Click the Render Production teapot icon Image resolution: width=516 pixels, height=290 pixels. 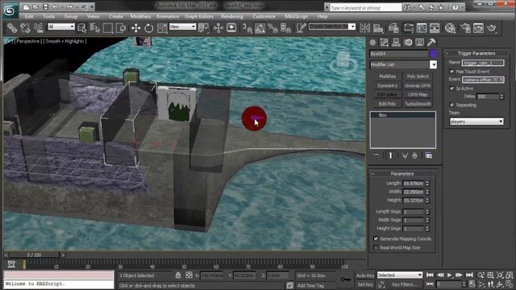(x=492, y=28)
